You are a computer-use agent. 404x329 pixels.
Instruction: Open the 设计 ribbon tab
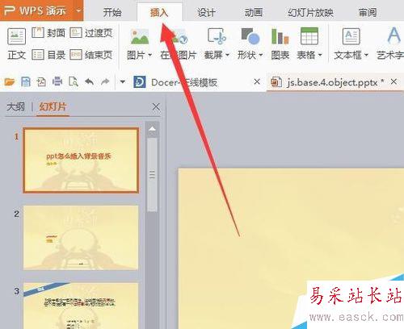[206, 12]
